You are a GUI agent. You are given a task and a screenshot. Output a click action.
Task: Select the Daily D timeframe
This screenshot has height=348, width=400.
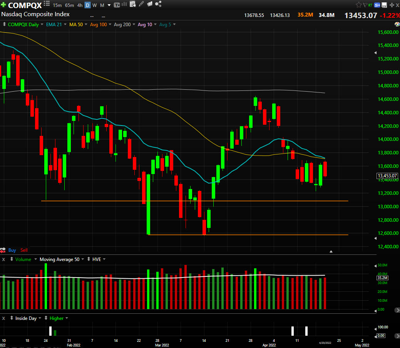click(x=87, y=5)
